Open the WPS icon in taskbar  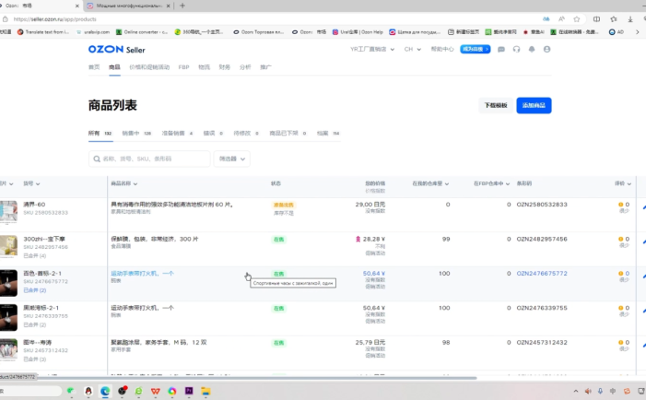(156, 391)
